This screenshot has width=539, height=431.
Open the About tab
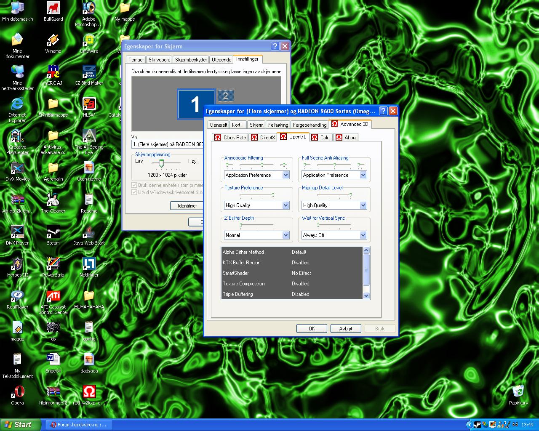(x=346, y=137)
